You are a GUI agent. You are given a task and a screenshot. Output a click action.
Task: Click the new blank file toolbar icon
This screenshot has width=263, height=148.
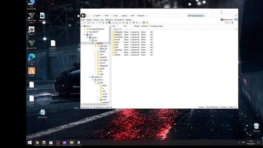tap(82, 23)
